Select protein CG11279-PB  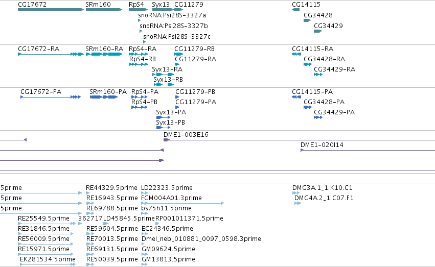click(x=195, y=92)
